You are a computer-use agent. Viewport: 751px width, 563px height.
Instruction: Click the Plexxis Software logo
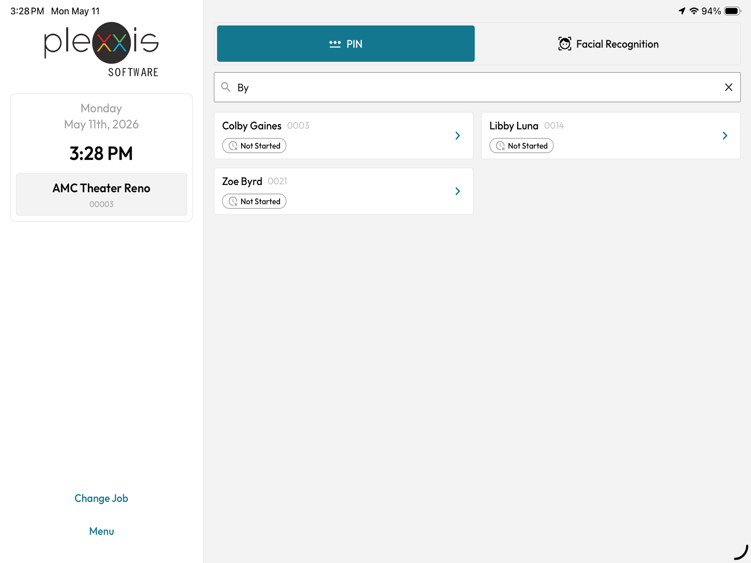(x=101, y=50)
